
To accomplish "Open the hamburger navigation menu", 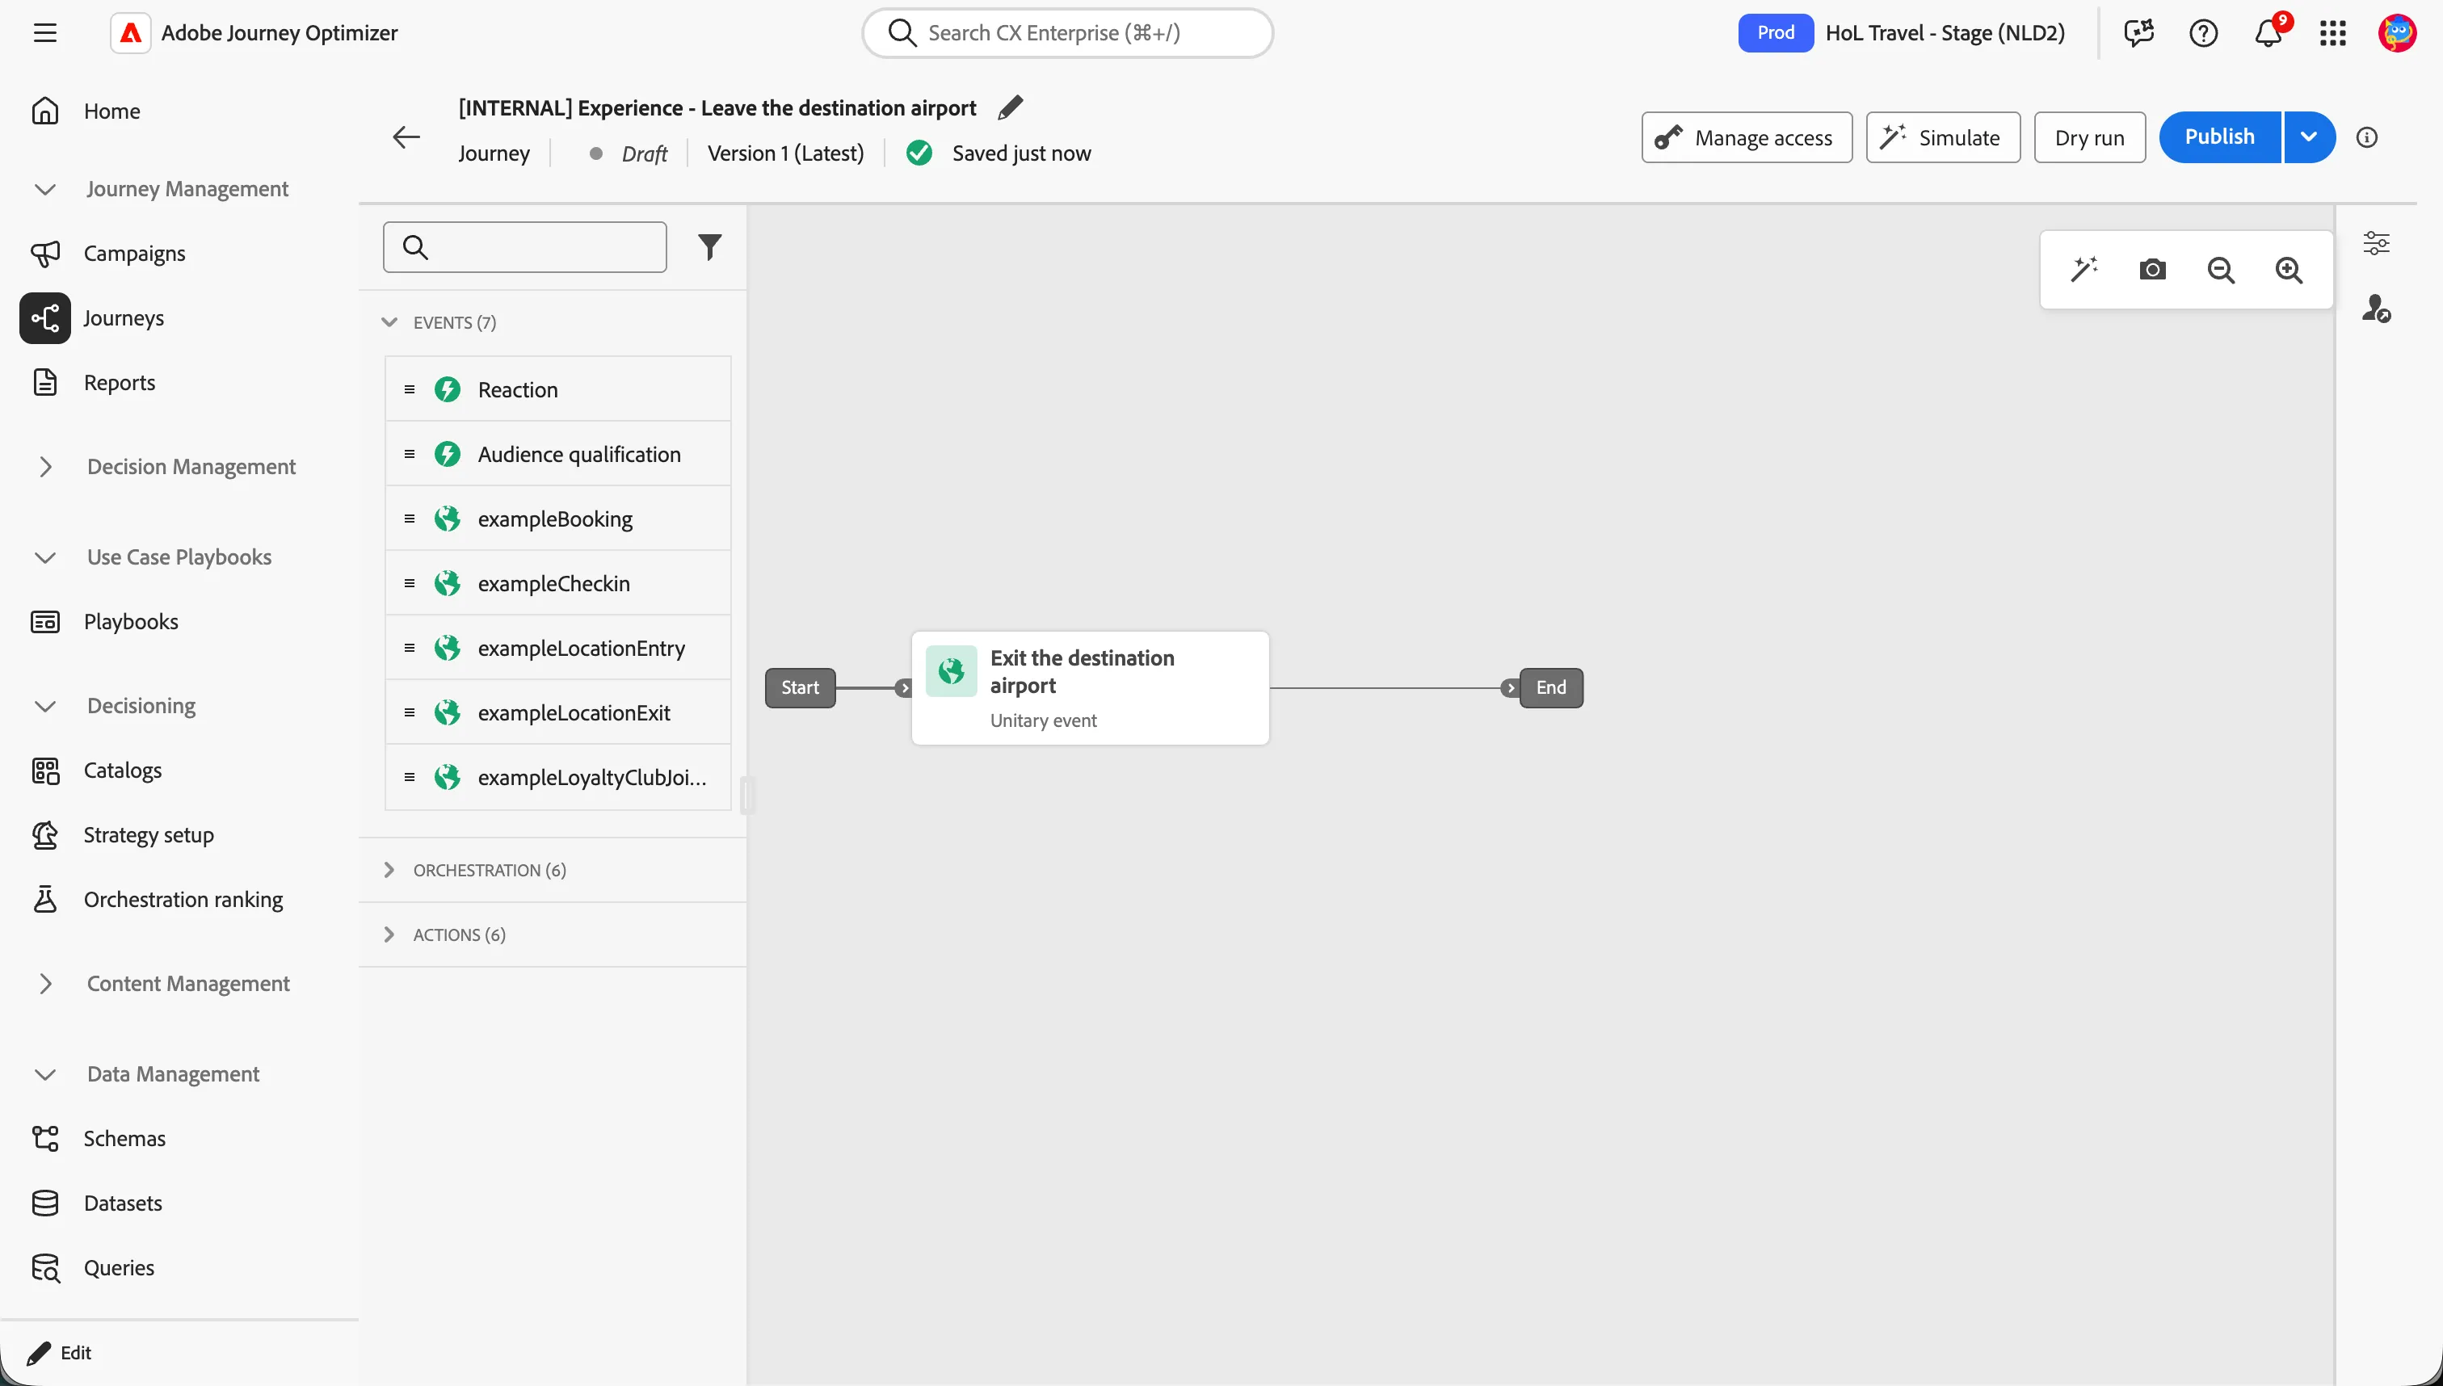I will click(44, 32).
